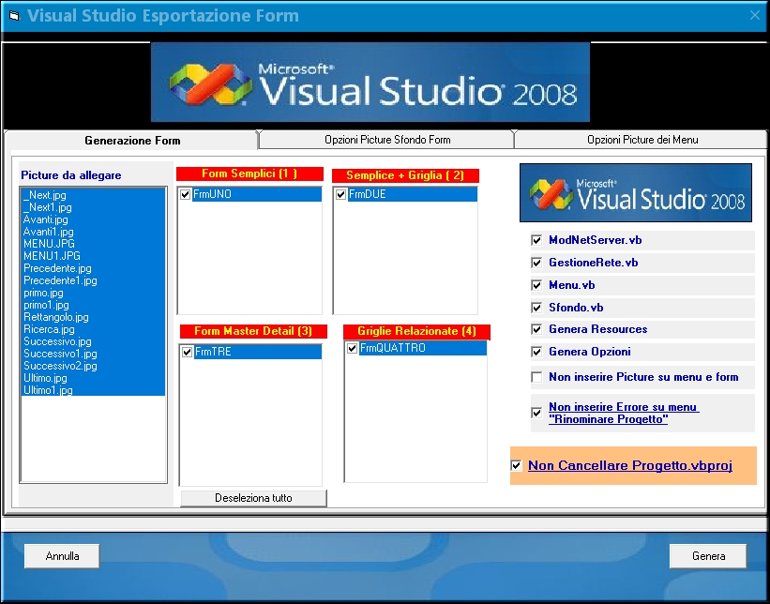Select MENU1.JPG in picture list
The width and height of the screenshot is (770, 604).
click(x=93, y=256)
